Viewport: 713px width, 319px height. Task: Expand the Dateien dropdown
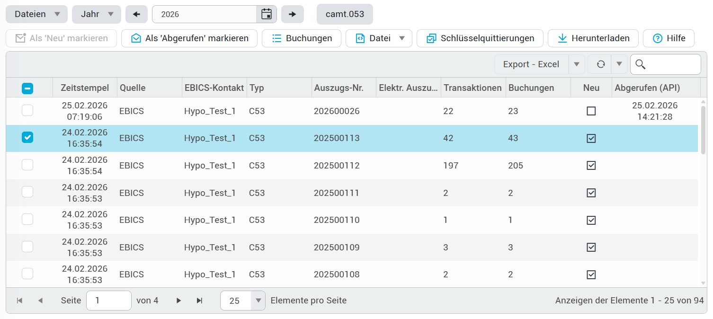[x=36, y=14]
